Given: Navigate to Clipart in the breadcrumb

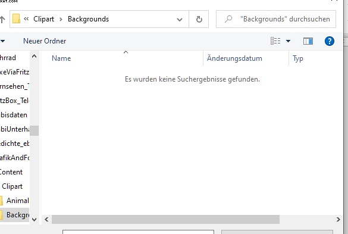Looking at the screenshot, I should 43,19.
